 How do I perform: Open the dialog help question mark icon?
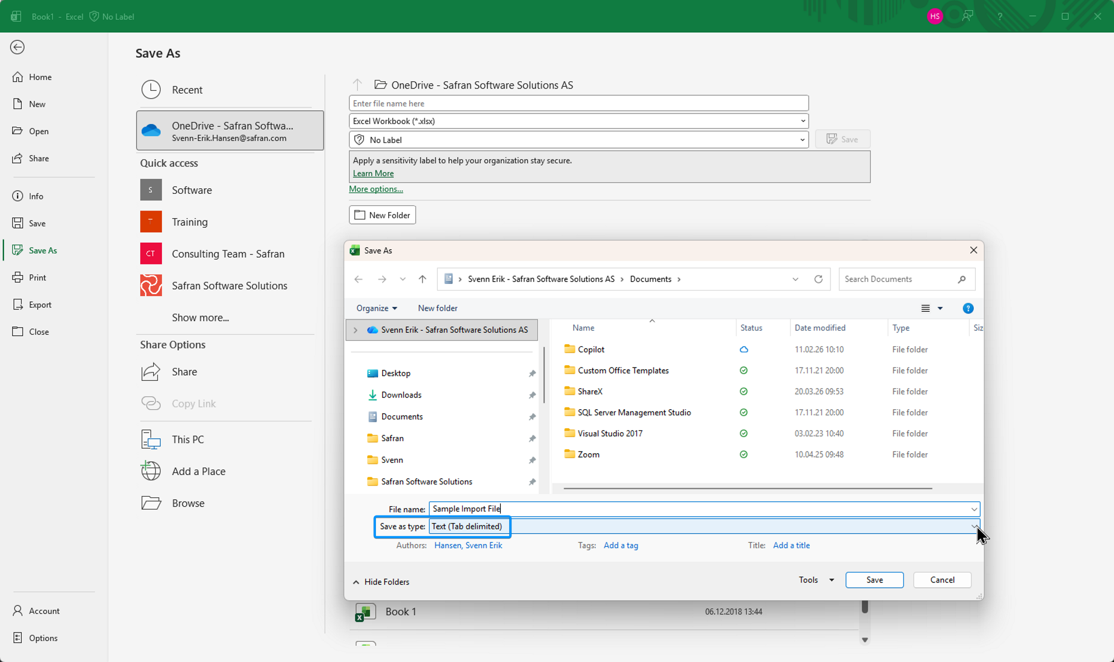click(x=968, y=308)
